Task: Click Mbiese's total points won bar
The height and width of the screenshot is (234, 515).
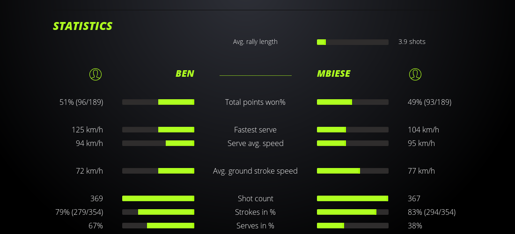Action: pos(353,102)
